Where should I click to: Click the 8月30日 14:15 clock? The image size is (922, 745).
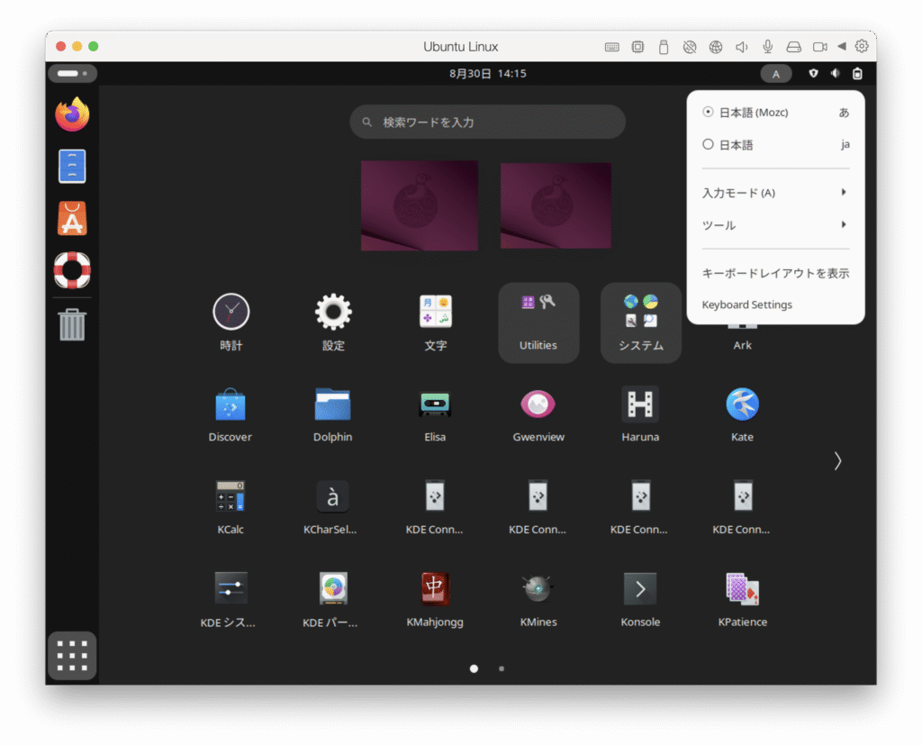coord(487,74)
